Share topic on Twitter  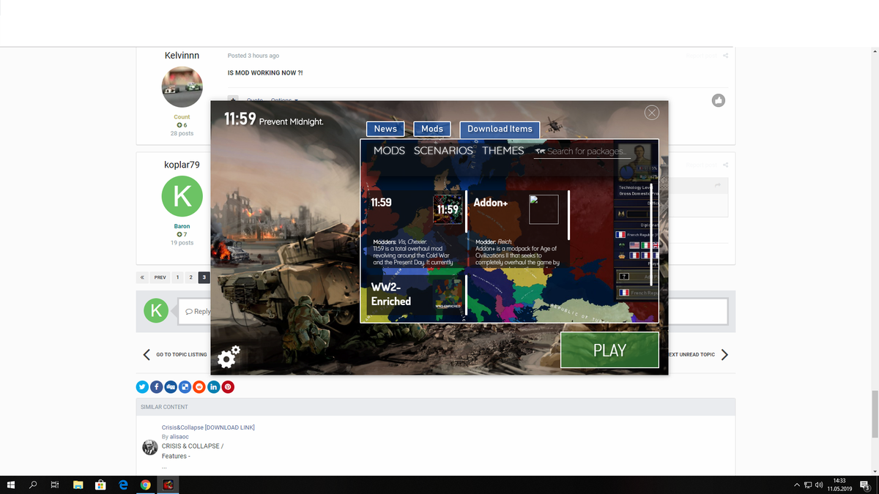pos(142,386)
